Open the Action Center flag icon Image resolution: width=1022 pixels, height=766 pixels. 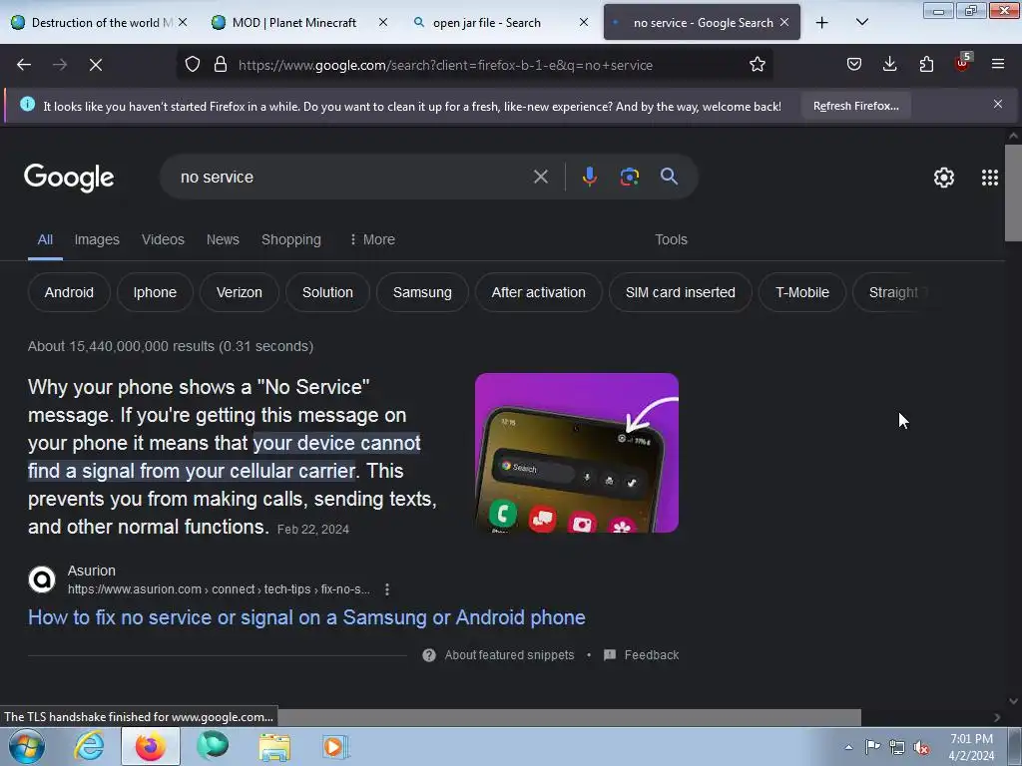tap(872, 747)
